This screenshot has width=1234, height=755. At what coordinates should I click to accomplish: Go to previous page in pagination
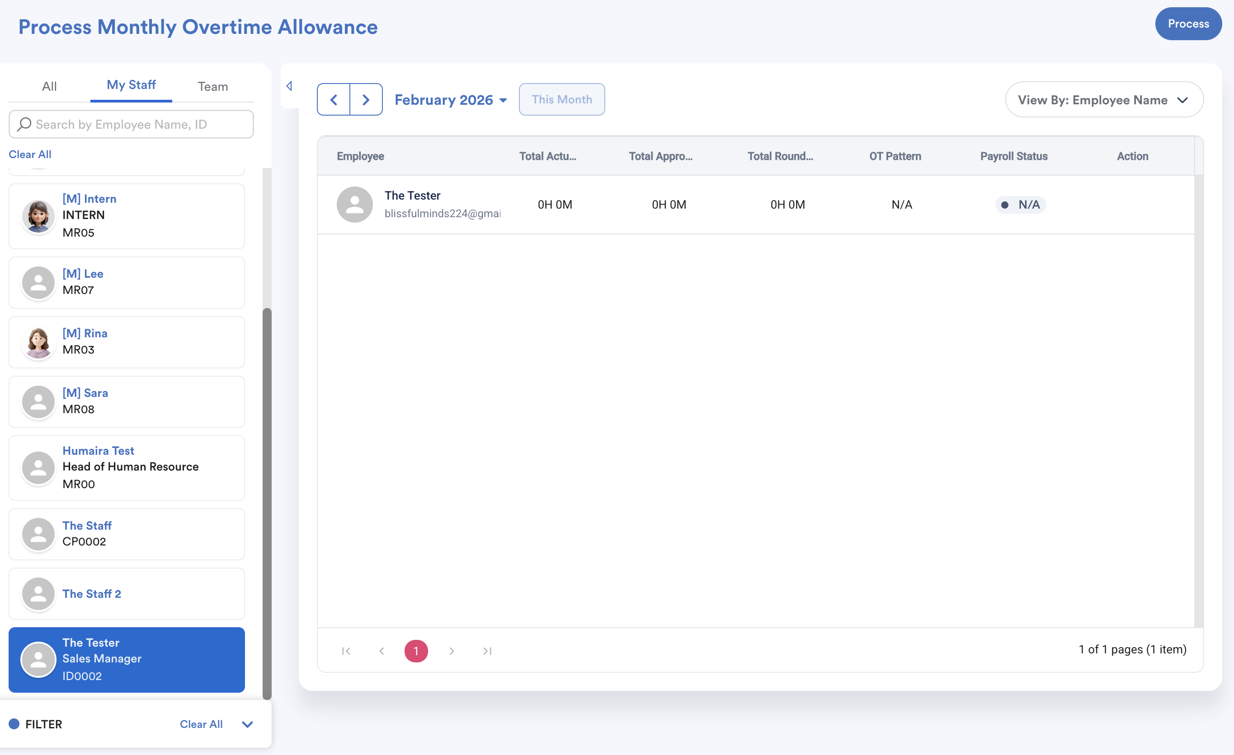point(382,650)
